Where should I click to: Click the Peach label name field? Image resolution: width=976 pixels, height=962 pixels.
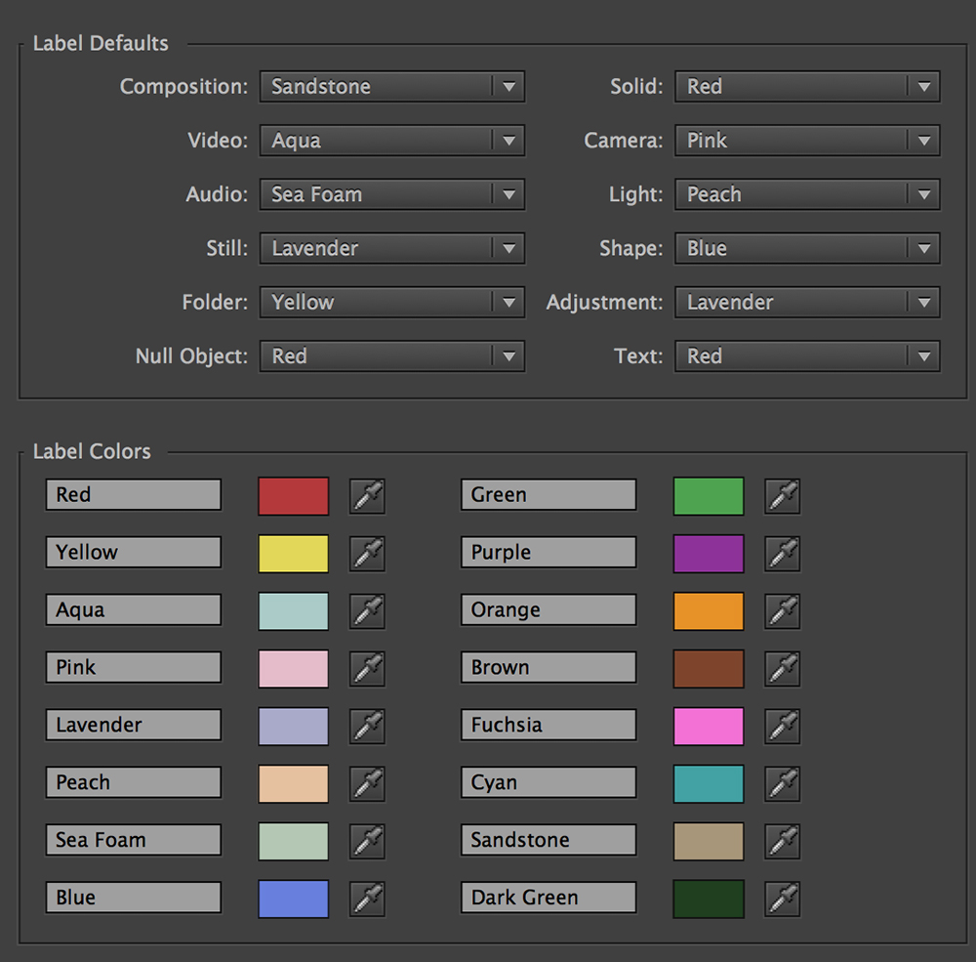pyautogui.click(x=133, y=783)
